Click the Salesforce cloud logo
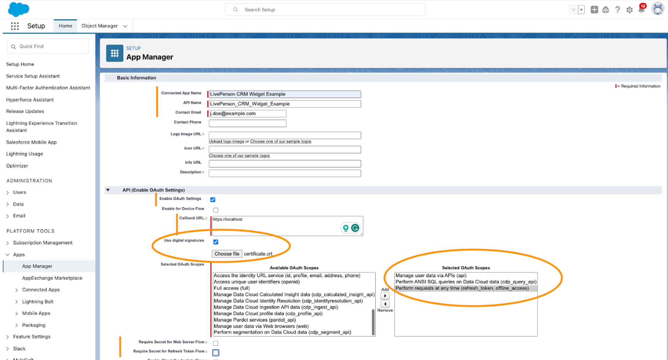 coord(18,9)
